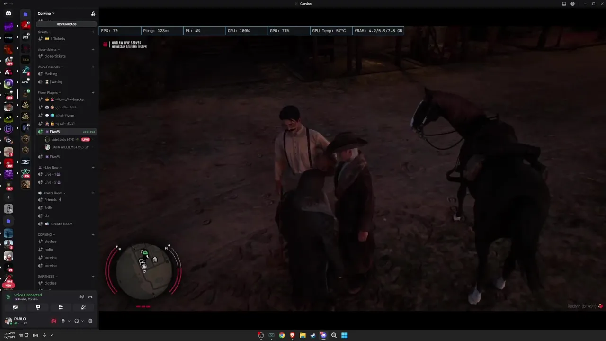The width and height of the screenshot is (606, 341).
Task: Open microphone input options arrow
Action: (69, 321)
